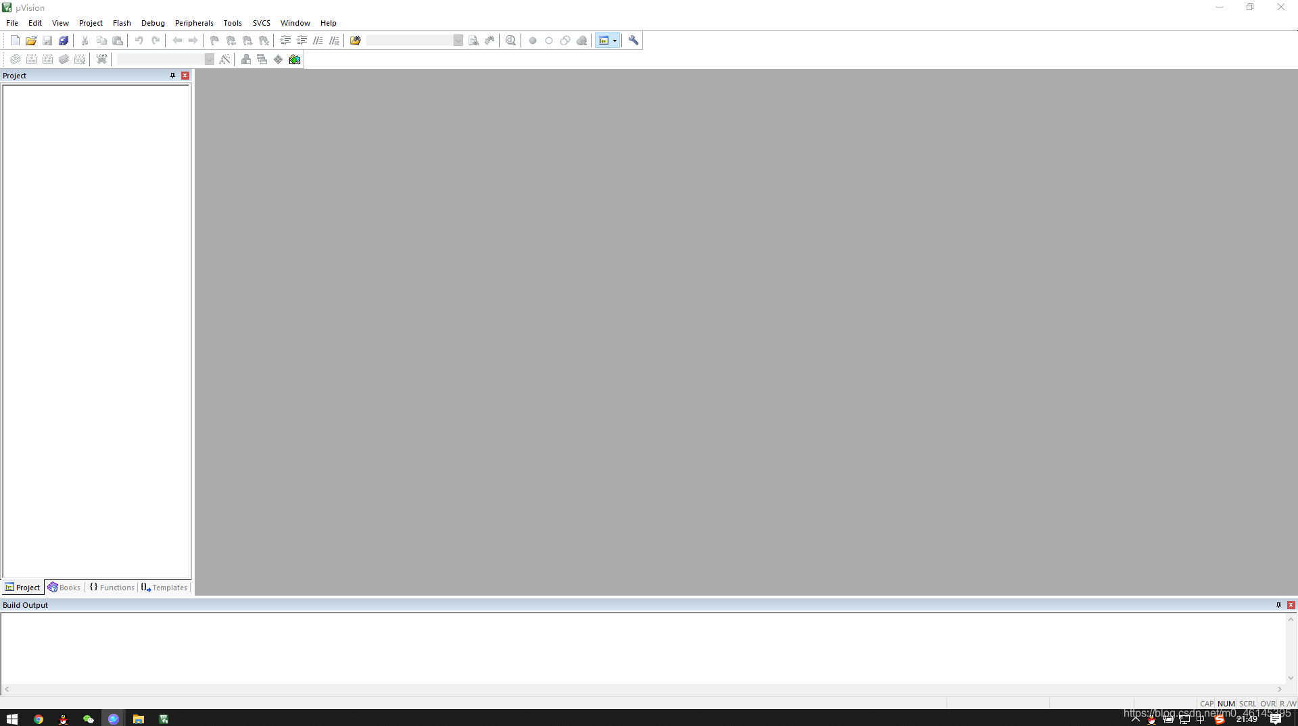Uncomment selection icon

click(x=334, y=41)
